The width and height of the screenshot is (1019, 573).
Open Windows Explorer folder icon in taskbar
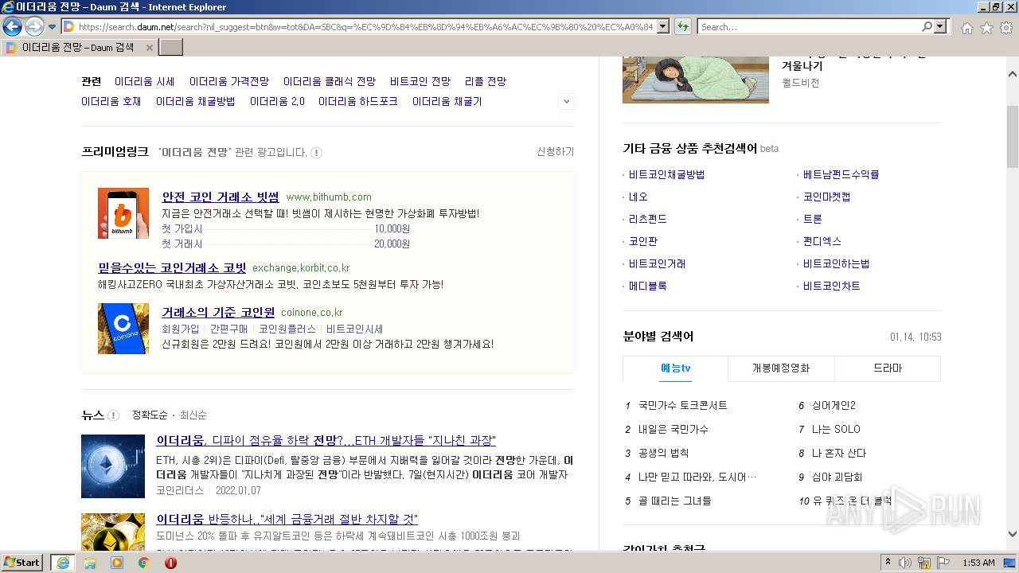click(90, 563)
